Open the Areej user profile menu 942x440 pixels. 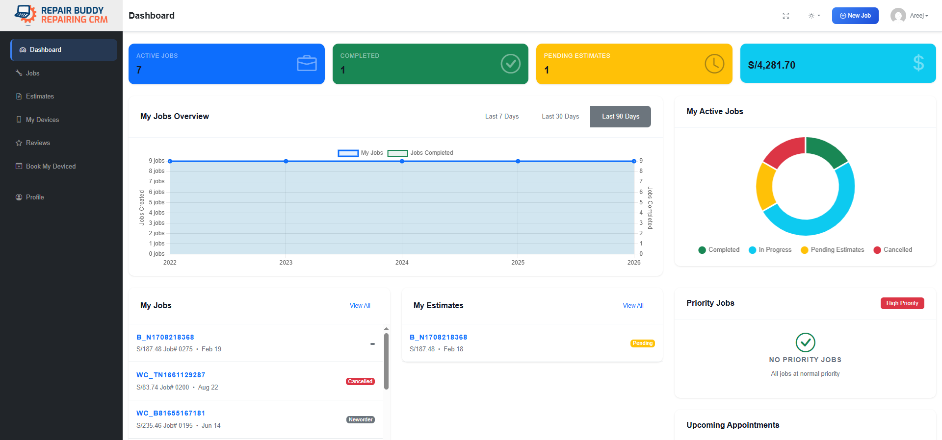[x=910, y=16]
